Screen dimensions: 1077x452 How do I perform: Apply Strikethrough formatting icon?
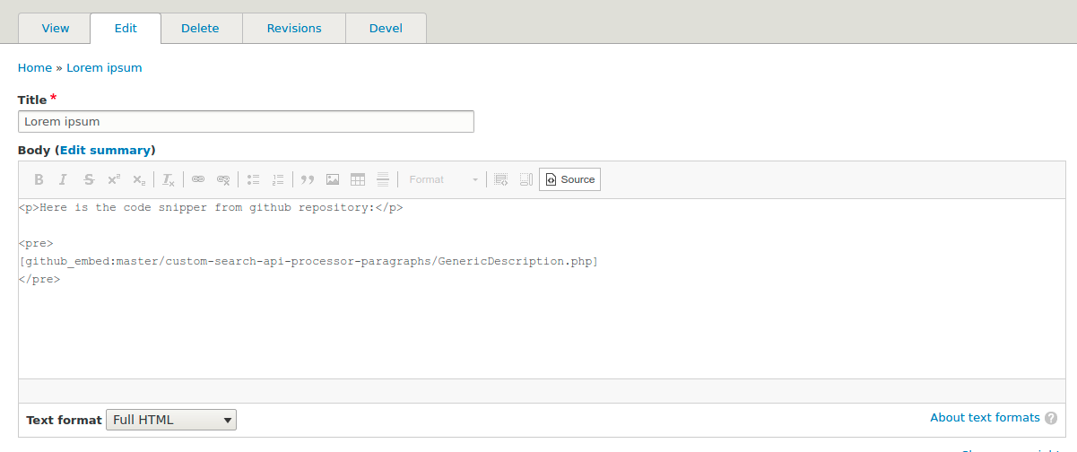(89, 179)
